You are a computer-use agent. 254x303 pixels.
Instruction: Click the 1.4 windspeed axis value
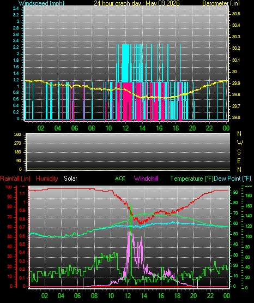tap(16, 74)
